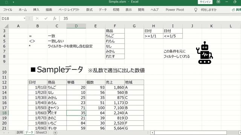Open the ribbon display options icon

[x=218, y=2]
